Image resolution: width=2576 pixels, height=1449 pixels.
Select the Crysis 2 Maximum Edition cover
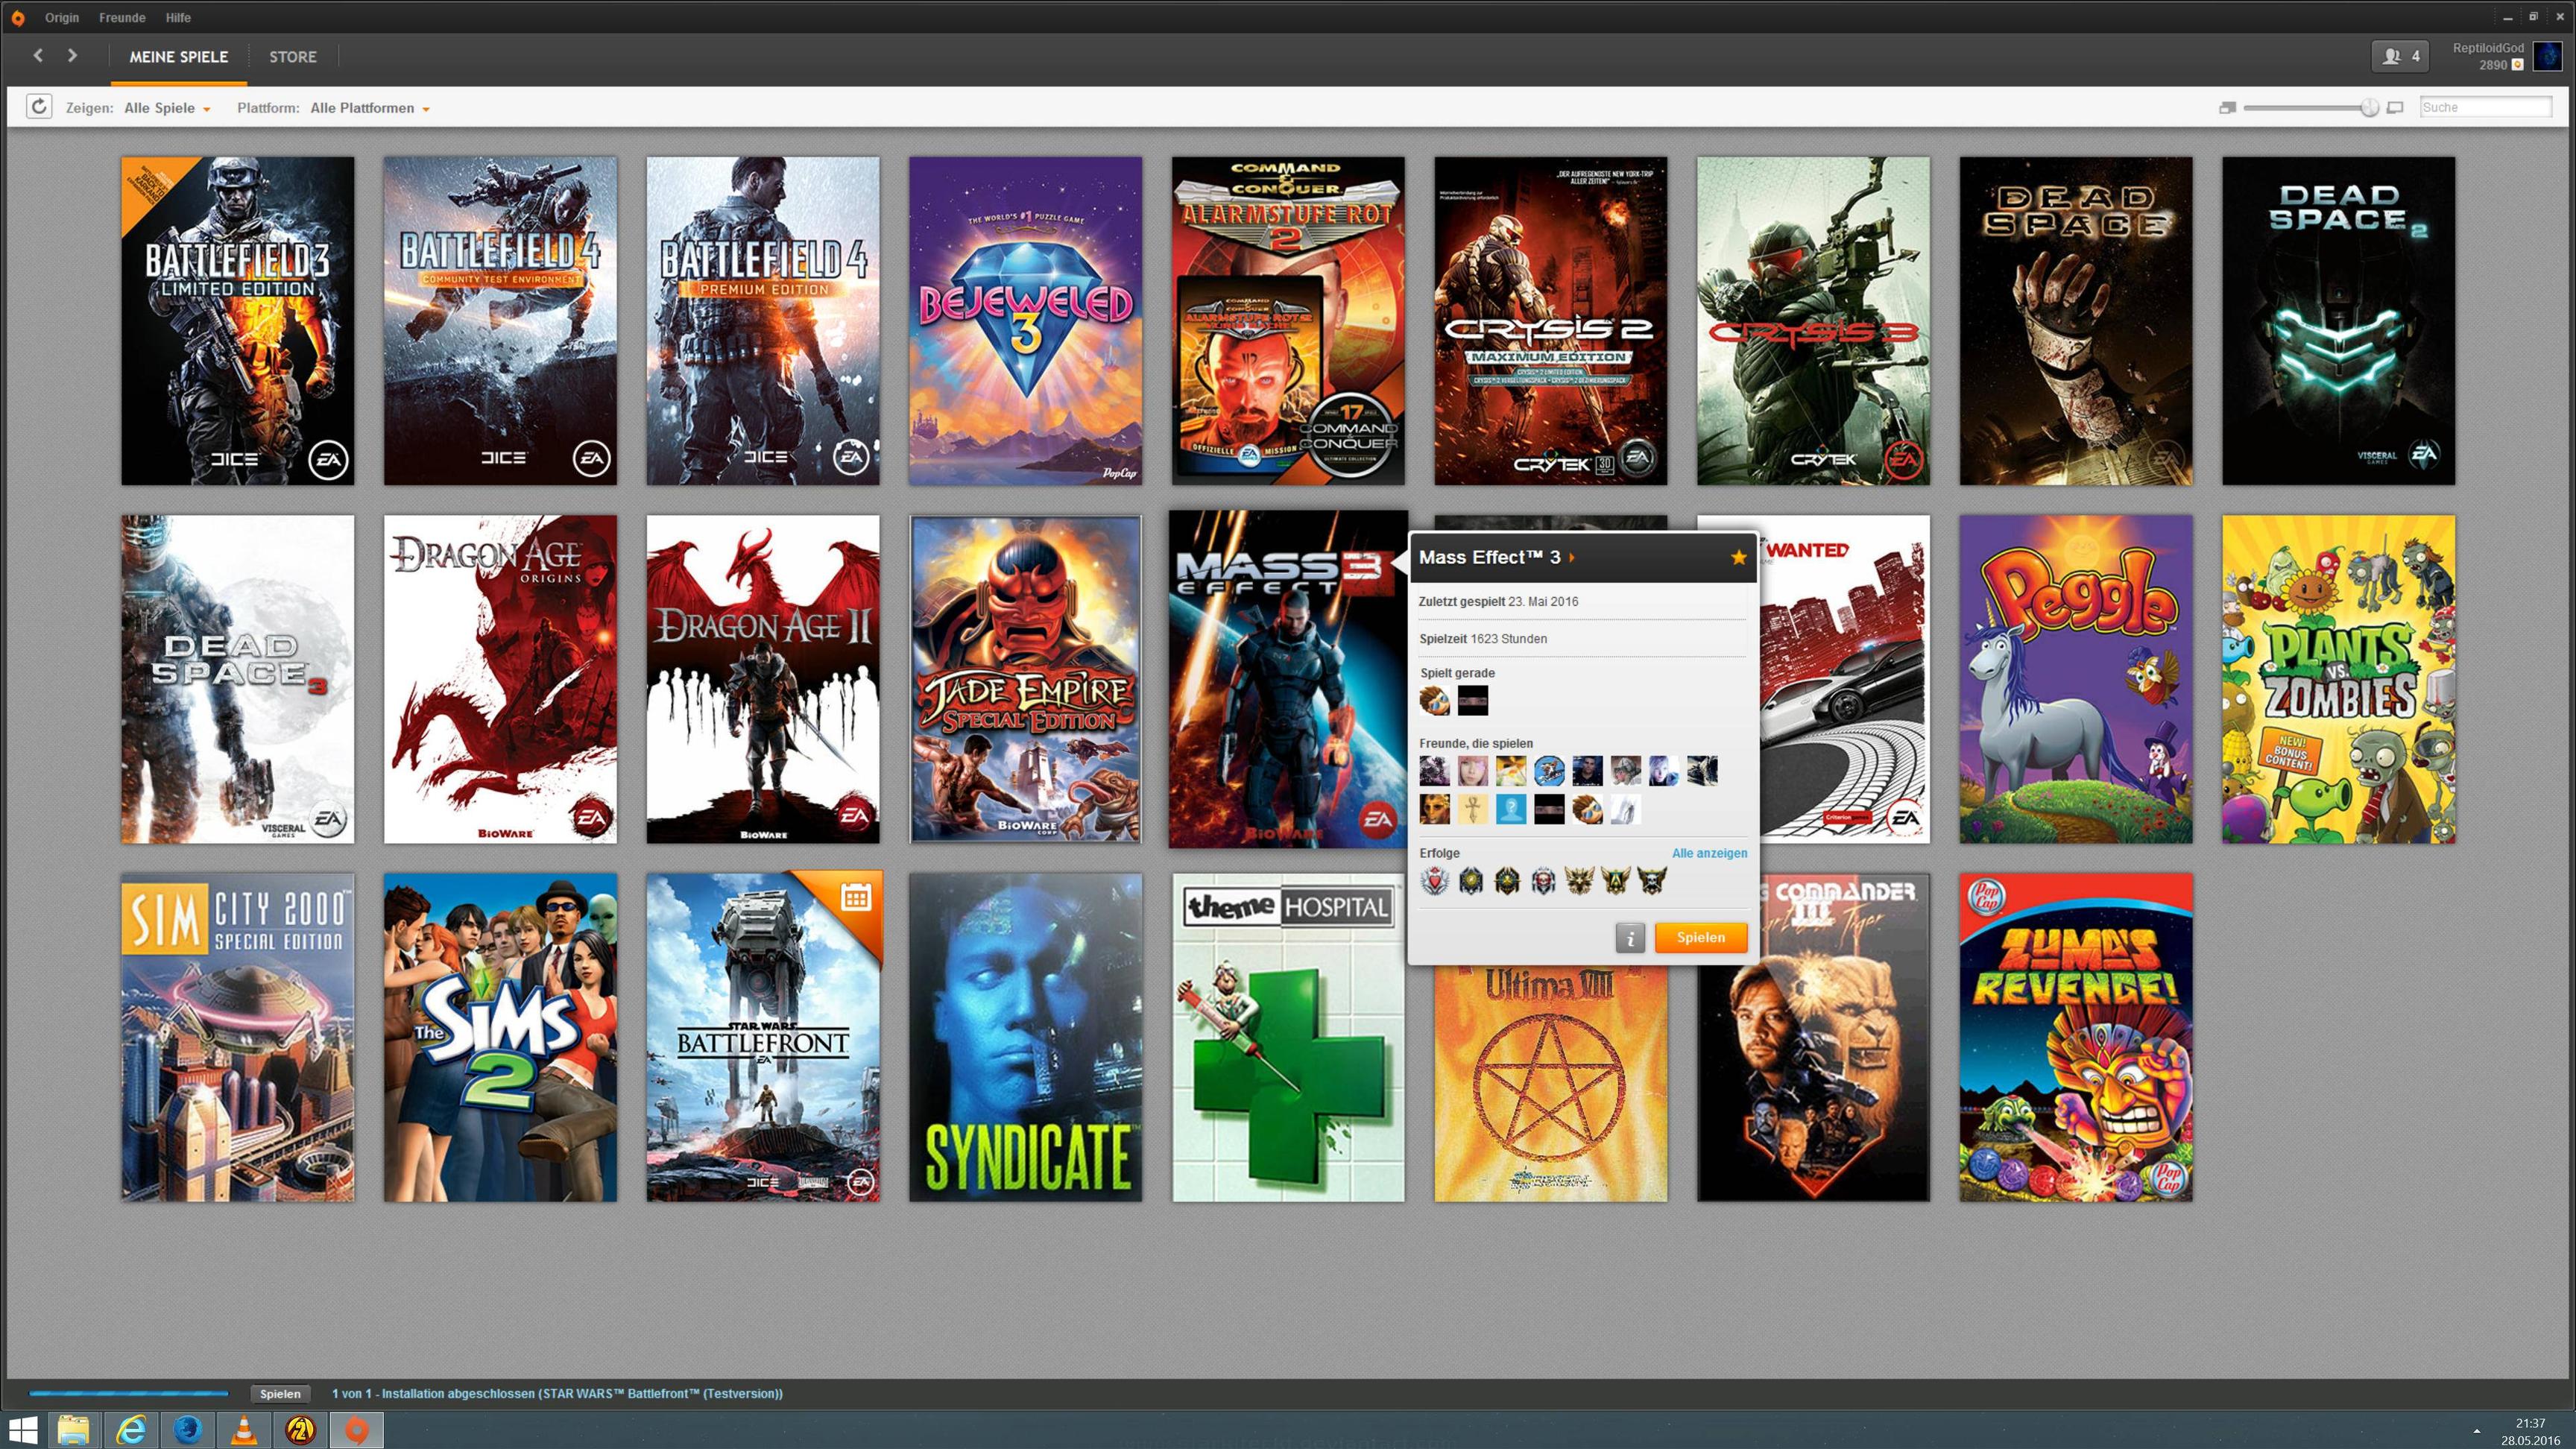point(1551,321)
